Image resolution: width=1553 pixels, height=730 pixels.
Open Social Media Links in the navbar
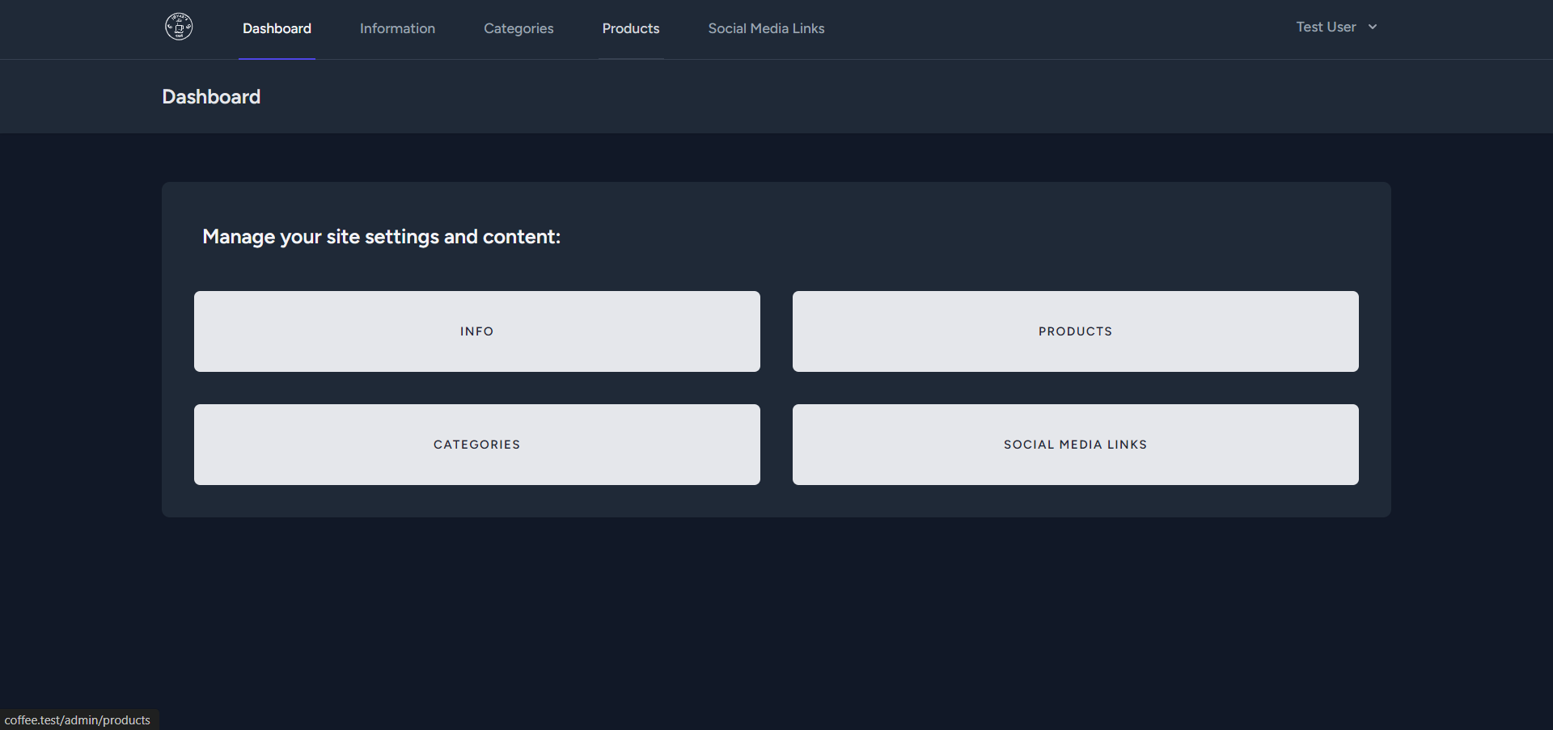click(766, 28)
